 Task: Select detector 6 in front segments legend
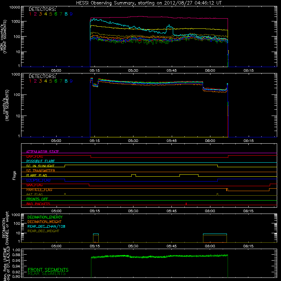tap(56, 14)
